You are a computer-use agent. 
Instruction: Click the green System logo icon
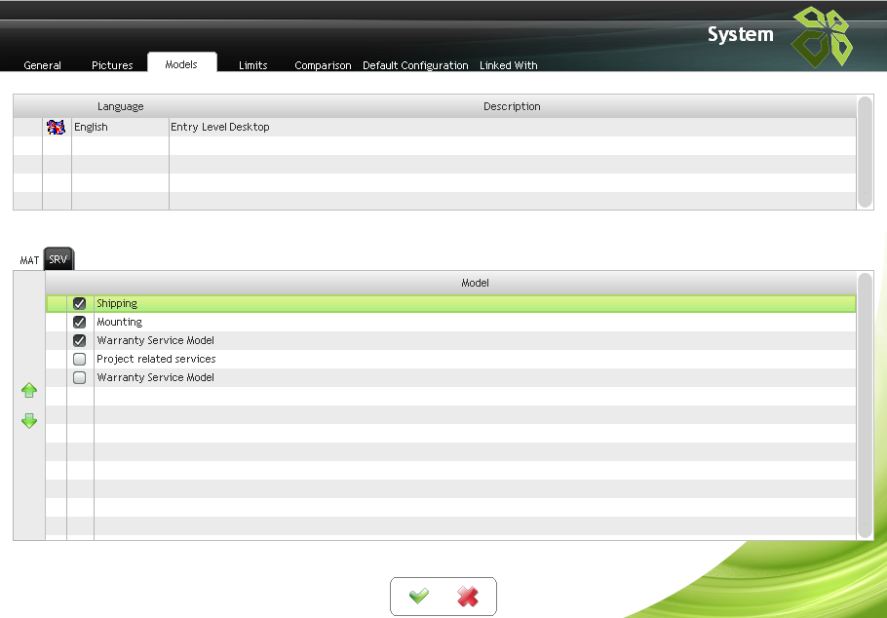(822, 37)
